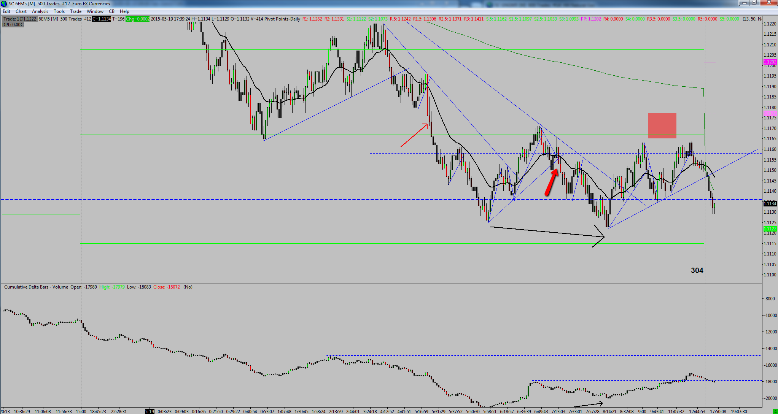Click the 'S2: 1.1073' support value
Viewport: 778px width, 414px height.
(x=378, y=19)
